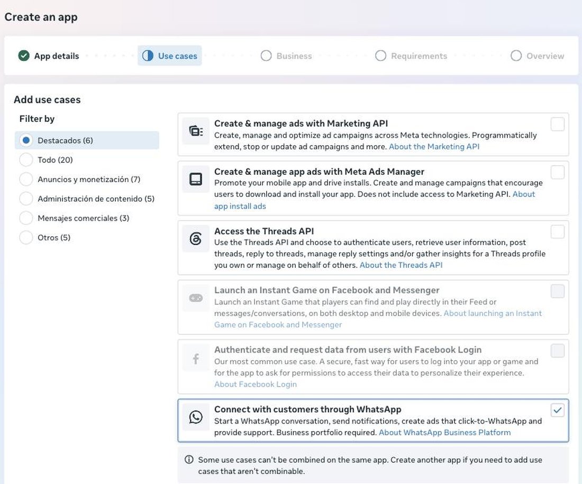Click the half-filled circle Use cases icon

(x=148, y=56)
